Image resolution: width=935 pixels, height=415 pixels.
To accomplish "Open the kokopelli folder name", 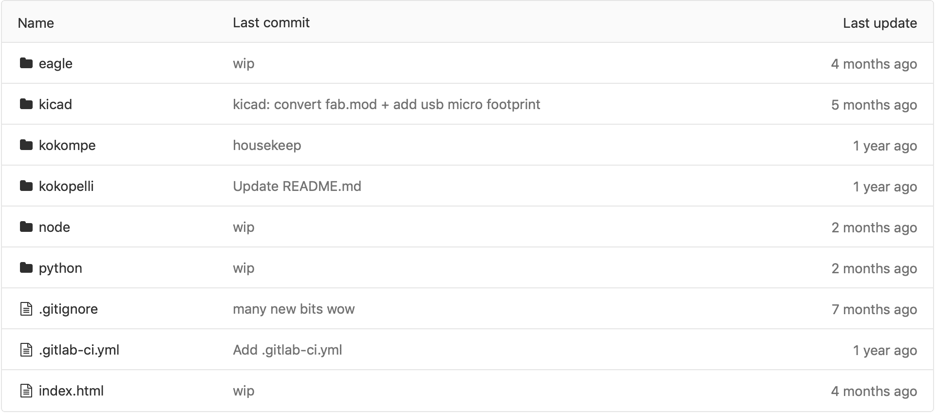I will point(66,187).
